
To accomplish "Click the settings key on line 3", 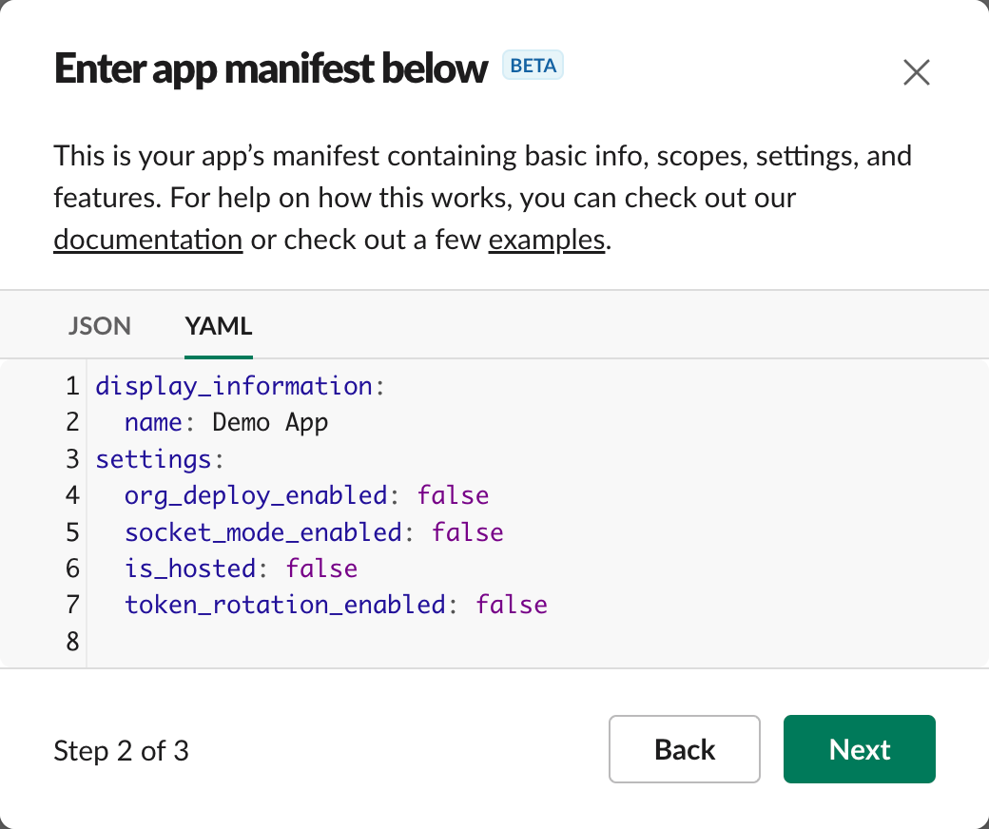I will (153, 459).
